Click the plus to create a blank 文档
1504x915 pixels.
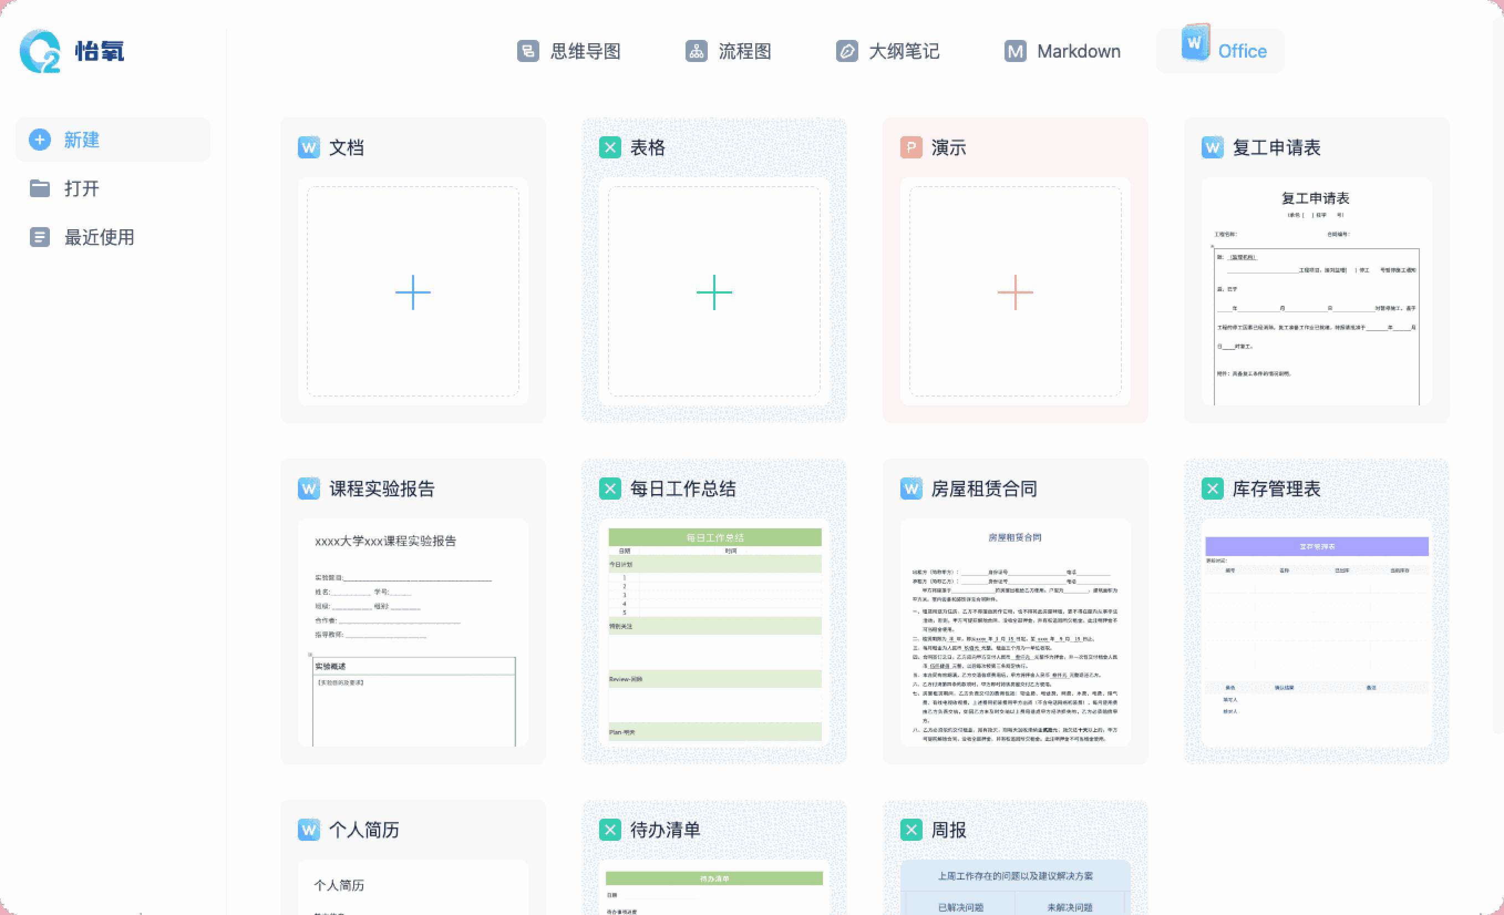413,293
